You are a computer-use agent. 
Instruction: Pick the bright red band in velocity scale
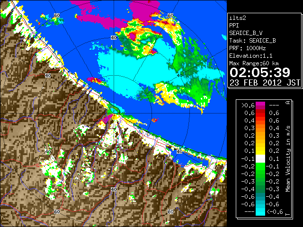coord(260,115)
